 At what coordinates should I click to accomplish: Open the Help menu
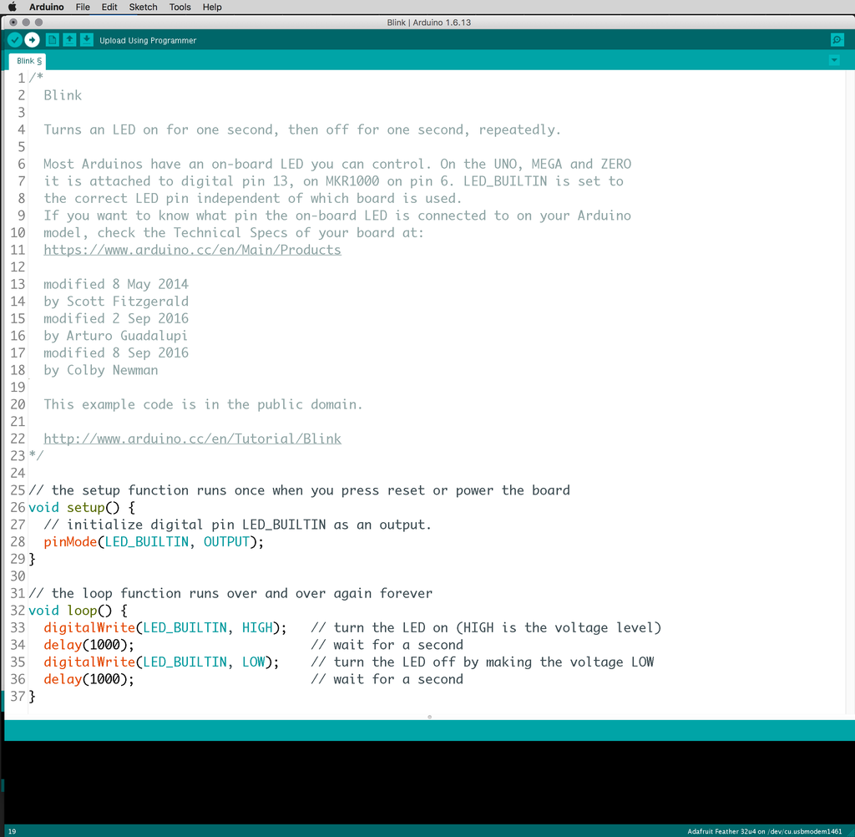212,7
